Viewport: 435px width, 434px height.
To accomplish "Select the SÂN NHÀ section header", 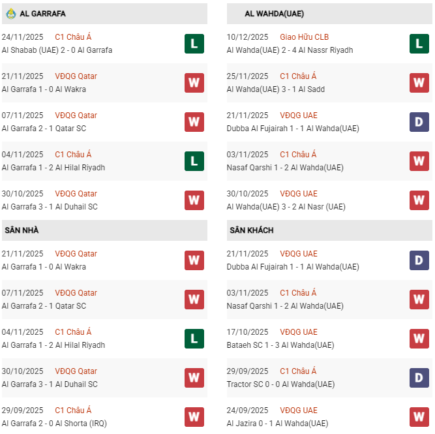I will [x=22, y=230].
